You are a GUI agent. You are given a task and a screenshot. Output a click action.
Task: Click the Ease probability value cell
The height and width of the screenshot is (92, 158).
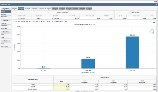click(x=121, y=18)
